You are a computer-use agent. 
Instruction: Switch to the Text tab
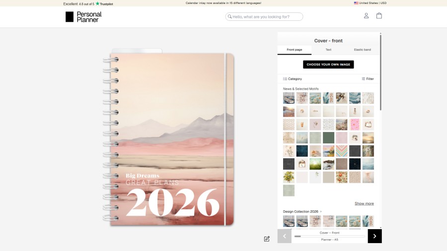(x=328, y=50)
